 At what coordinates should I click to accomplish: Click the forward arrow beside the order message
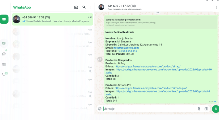pos(100,59)
